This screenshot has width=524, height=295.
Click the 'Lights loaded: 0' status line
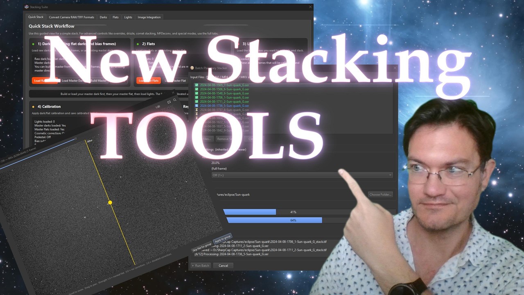click(x=45, y=122)
